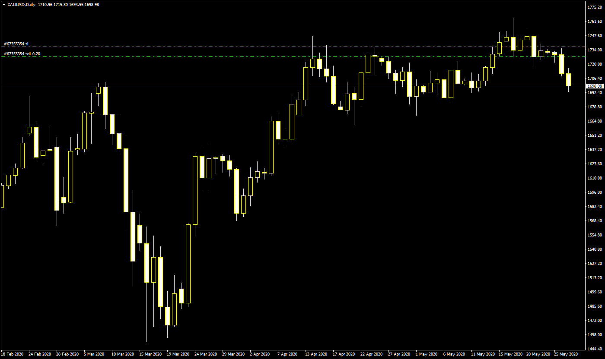The height and width of the screenshot is (359, 605).
Task: Click the #67355354 sl stop-loss label
Action: click(16, 44)
